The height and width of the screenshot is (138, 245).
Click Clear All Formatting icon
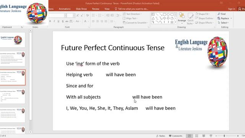pyautogui.click(x=88, y=15)
